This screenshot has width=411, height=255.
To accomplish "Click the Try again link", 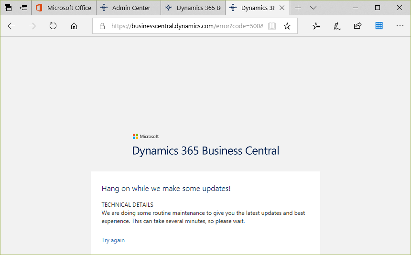I will (113, 240).
